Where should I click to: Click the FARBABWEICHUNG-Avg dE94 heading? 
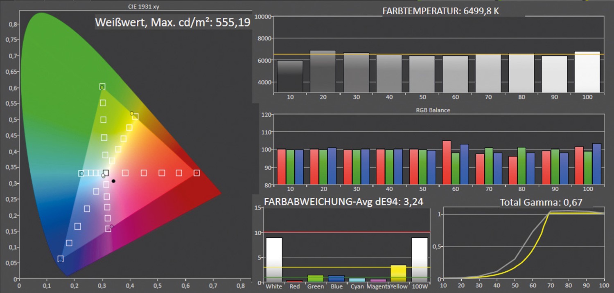coord(344,201)
